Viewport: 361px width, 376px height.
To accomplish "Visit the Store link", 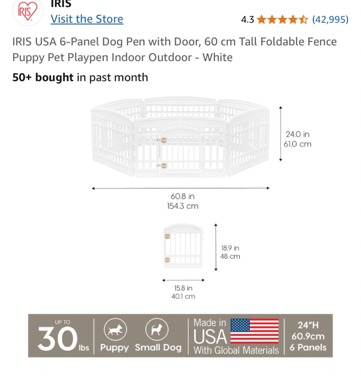I will (87, 19).
